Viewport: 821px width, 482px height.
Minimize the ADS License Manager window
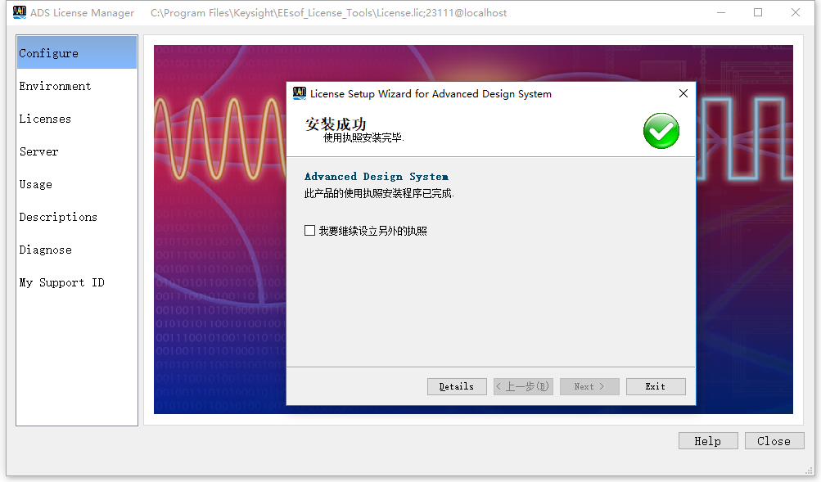pyautogui.click(x=721, y=12)
